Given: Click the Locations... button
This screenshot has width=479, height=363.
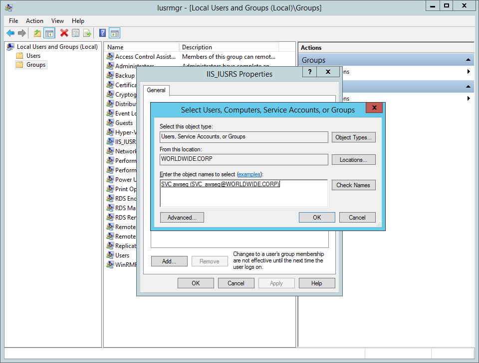Looking at the screenshot, I should pyautogui.click(x=353, y=160).
